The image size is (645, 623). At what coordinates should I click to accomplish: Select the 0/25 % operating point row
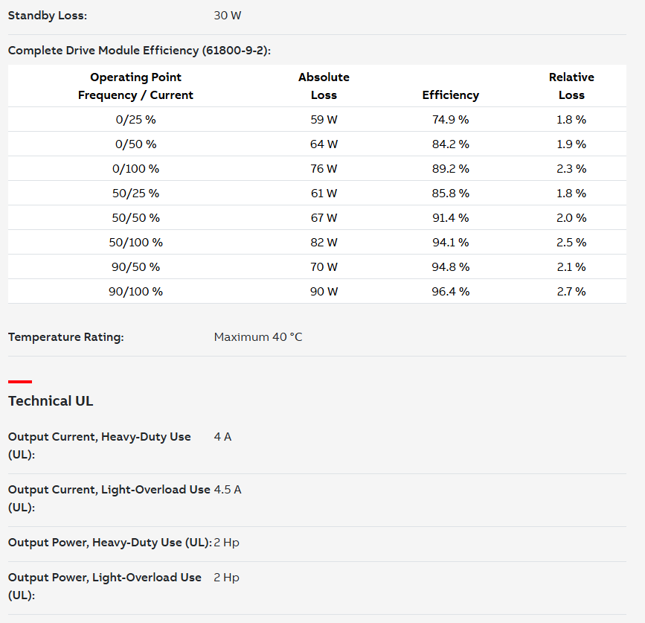click(x=317, y=119)
